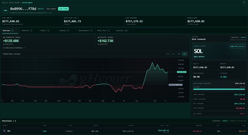
Task: Click the SOL token icon in Positions
Action: [x=4, y=131]
